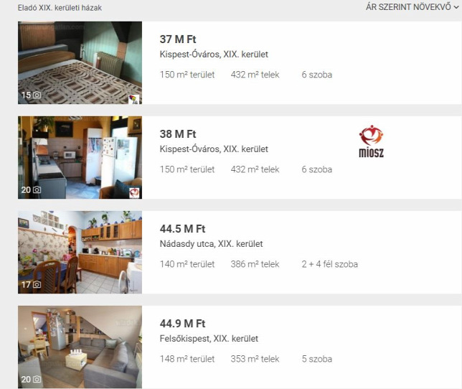Open the Nádasdy utca kitchen thumbnail
The width and height of the screenshot is (462, 389).
(x=80, y=252)
